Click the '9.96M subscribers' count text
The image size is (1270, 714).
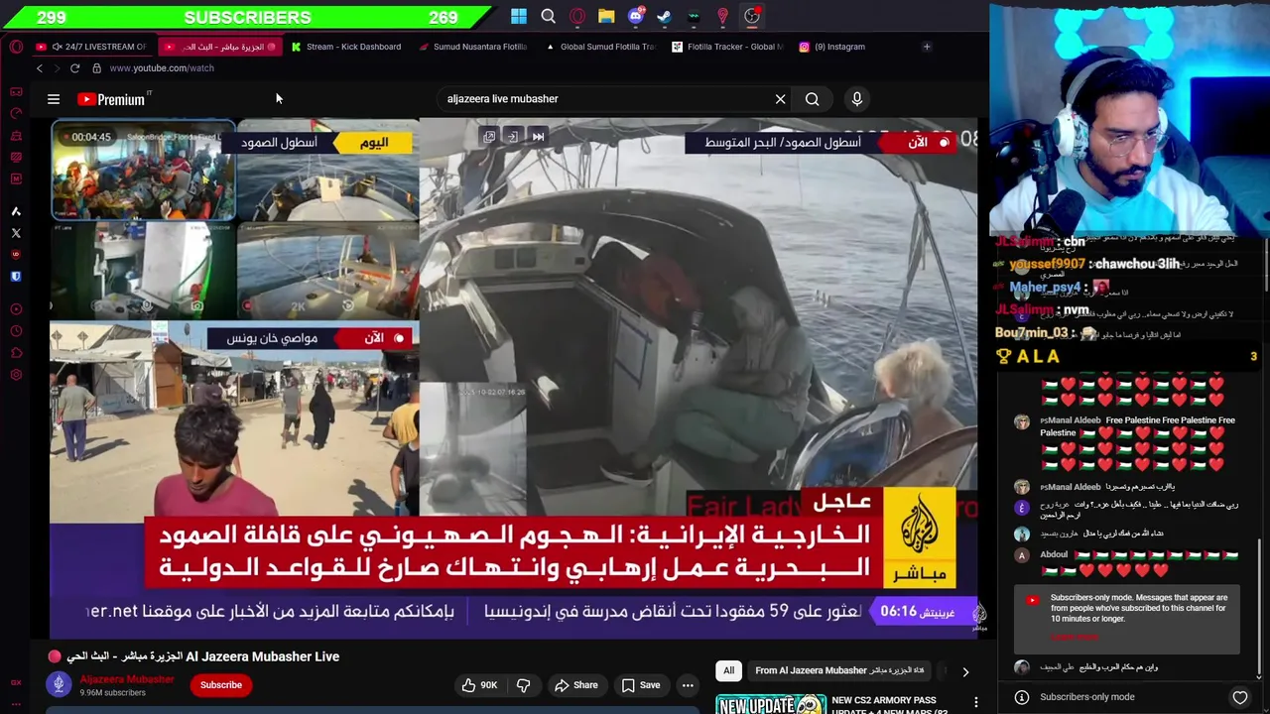pos(112,692)
